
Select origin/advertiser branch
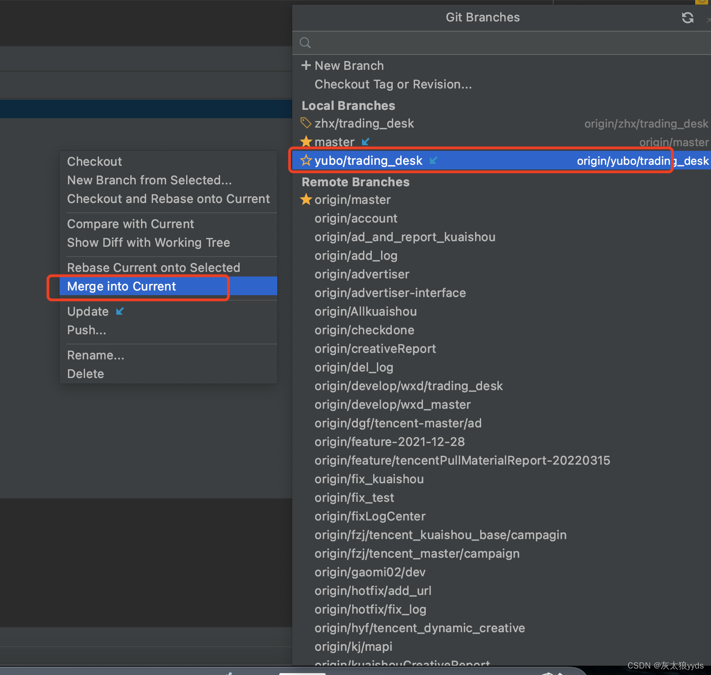pos(362,274)
